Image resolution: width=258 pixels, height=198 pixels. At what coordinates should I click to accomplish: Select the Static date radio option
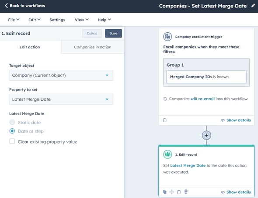(x=12, y=122)
